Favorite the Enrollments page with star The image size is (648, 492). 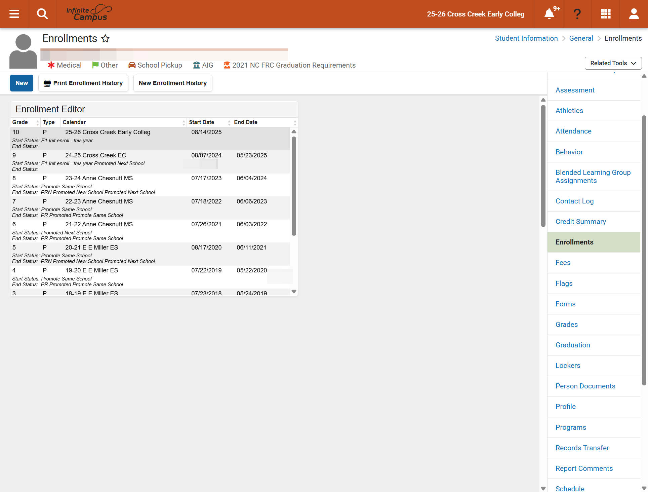(106, 38)
